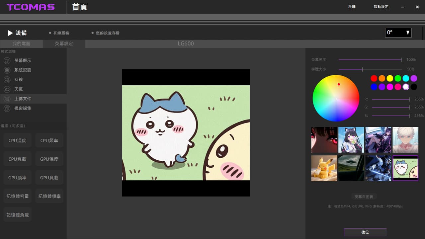
Task: Toggle the GPU頻率 option
Action: point(18,178)
